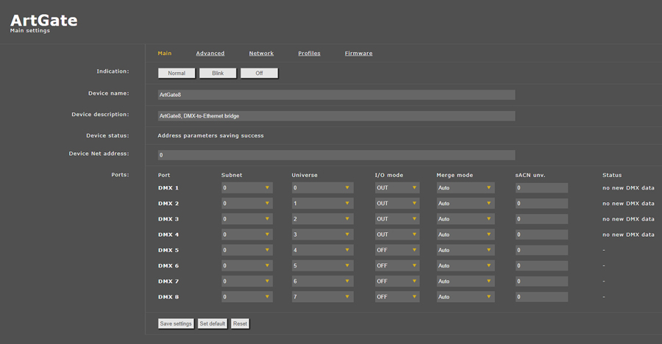Viewport: 662px width, 344px height.
Task: Open DMX 7 Universe dropdown
Action: tap(323, 282)
